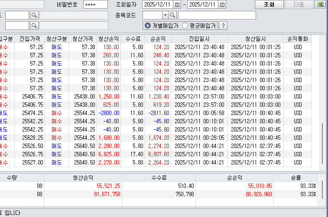
Task: Click the upper-left search magnifier icon
Action: [34, 15]
